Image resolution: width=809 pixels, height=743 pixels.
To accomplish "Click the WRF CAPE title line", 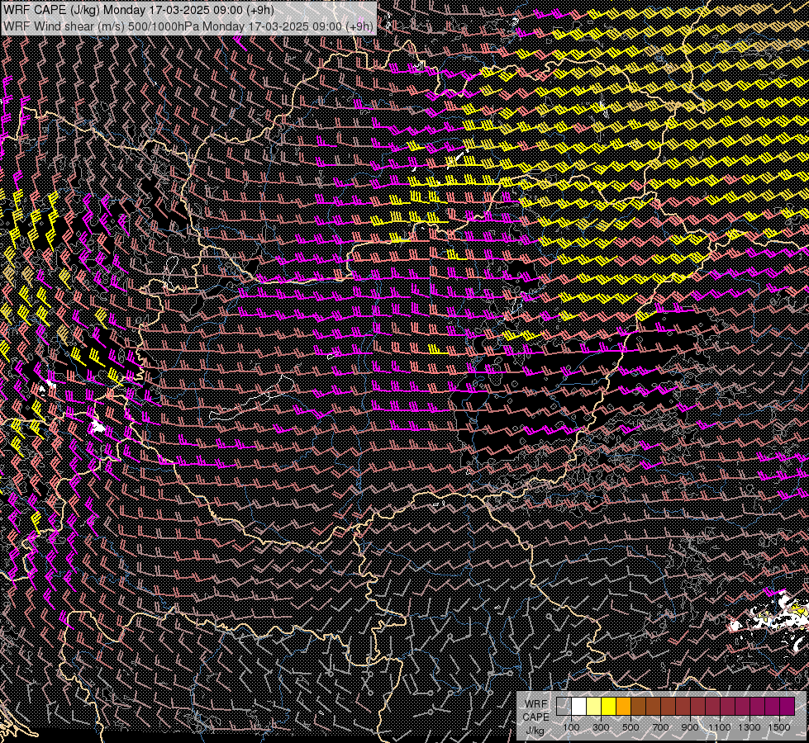I will pos(138,10).
